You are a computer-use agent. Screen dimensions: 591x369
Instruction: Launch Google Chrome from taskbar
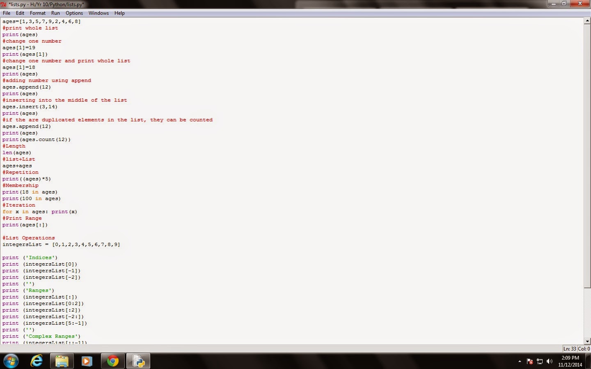tap(112, 361)
